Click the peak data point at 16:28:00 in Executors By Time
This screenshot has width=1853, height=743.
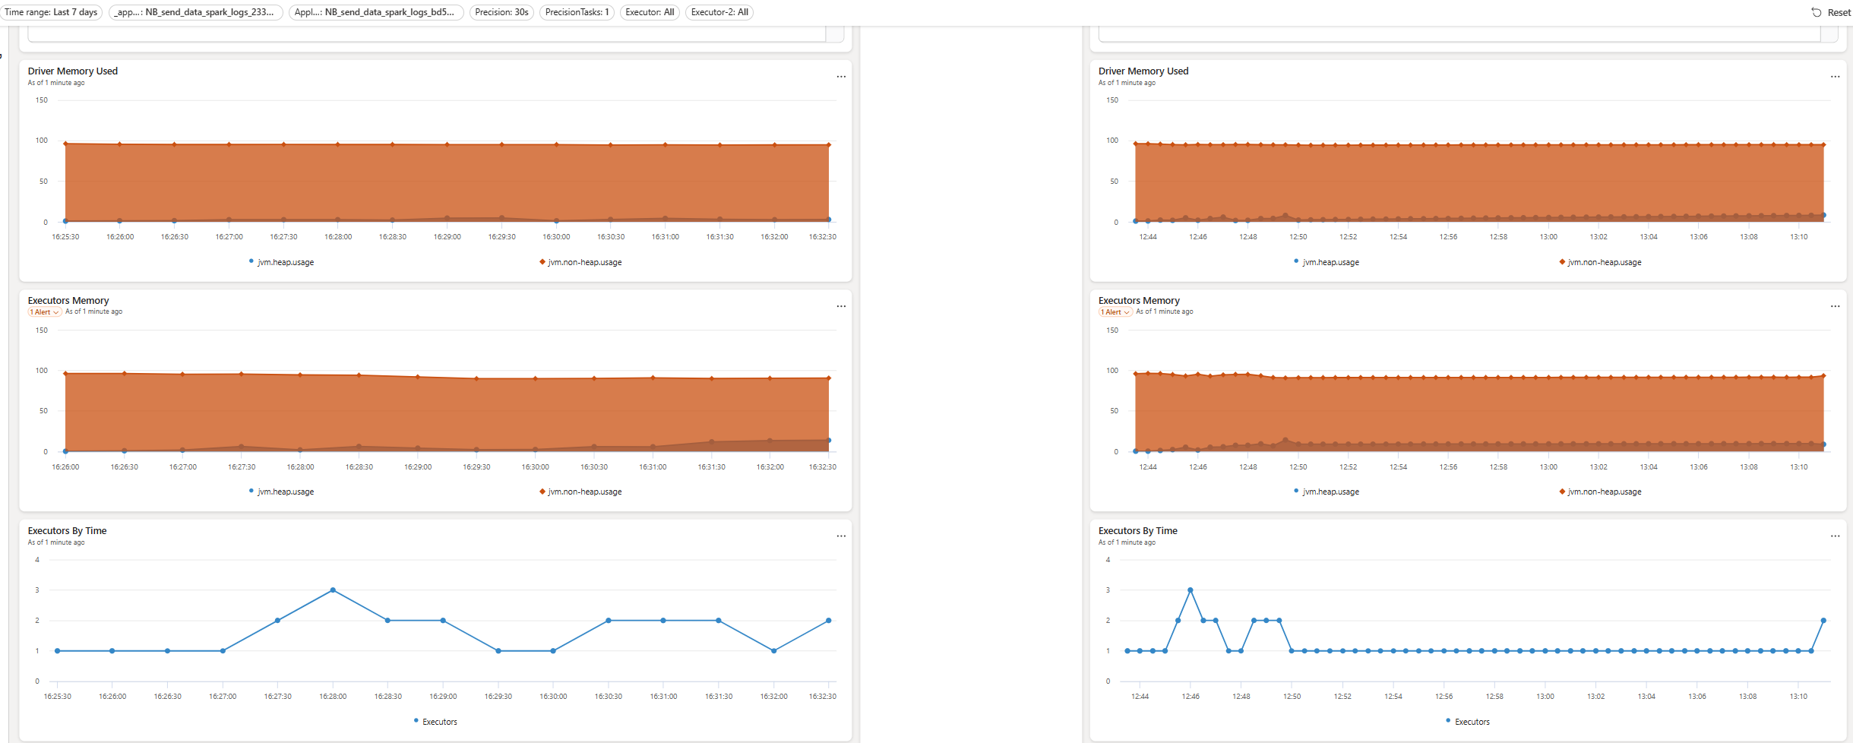[333, 590]
